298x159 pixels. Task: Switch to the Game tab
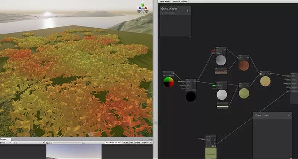pos(5,139)
